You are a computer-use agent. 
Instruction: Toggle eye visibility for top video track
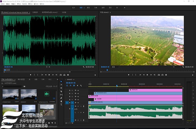point(78,90)
